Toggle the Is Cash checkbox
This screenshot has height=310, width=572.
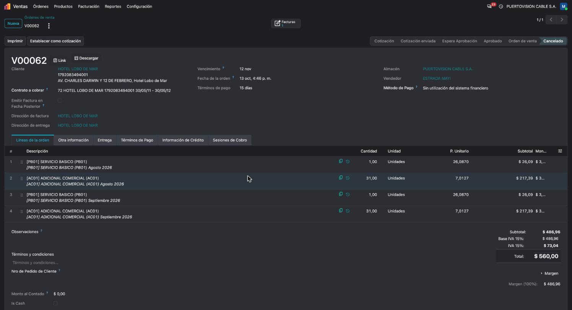click(55, 304)
